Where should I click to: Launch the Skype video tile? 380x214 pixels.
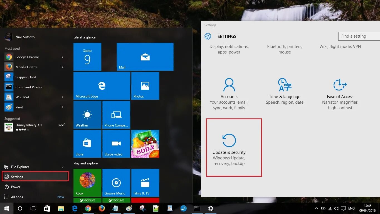(116, 144)
